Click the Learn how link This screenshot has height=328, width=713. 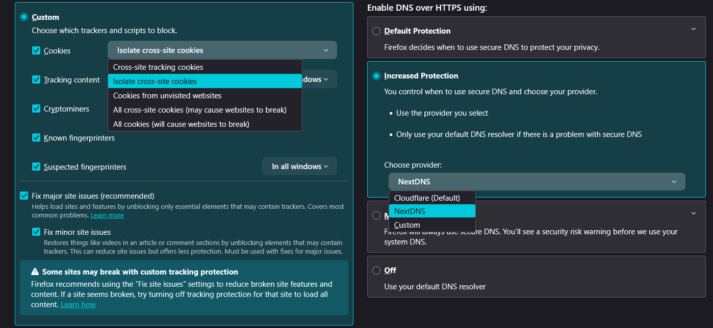[78, 305]
